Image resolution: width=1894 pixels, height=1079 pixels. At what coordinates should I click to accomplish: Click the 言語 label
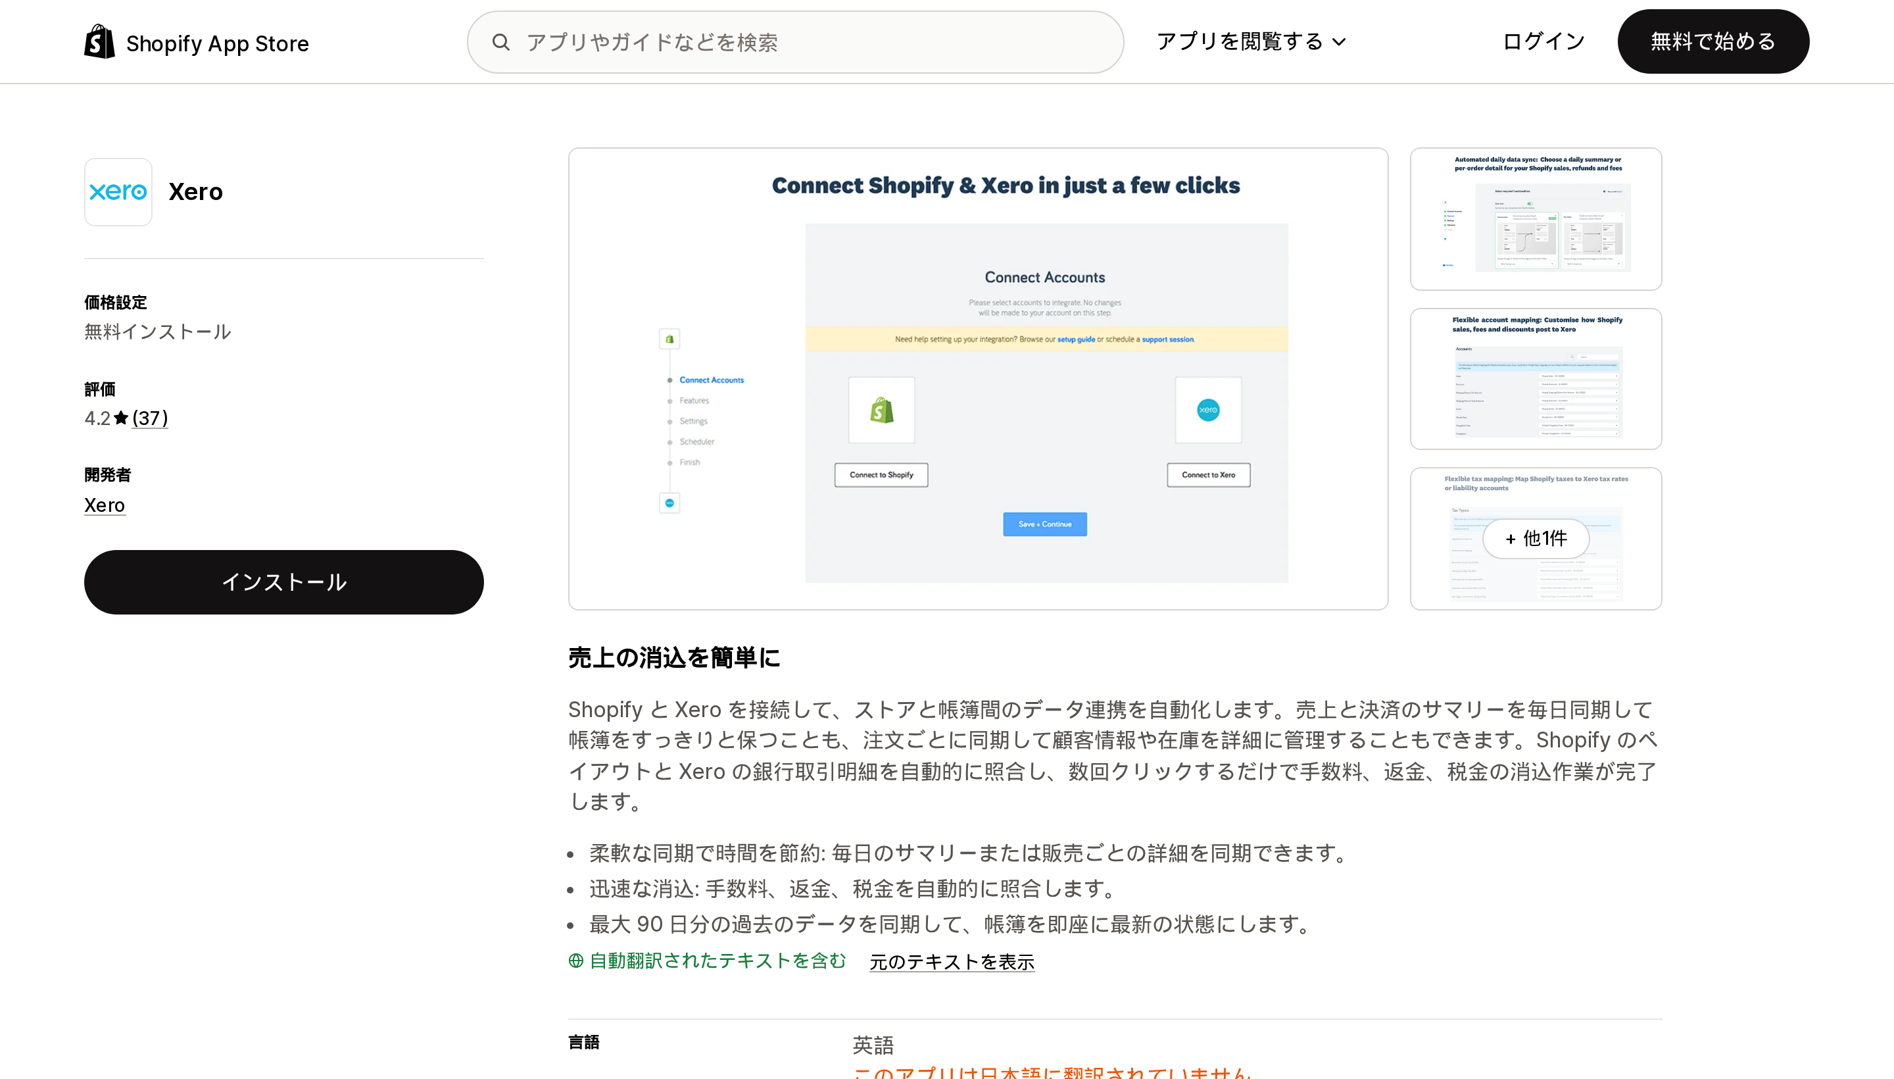(x=584, y=1042)
